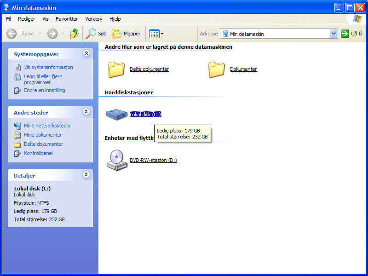Click the Detaljer panel header text
This screenshot has width=368, height=276.
point(24,176)
